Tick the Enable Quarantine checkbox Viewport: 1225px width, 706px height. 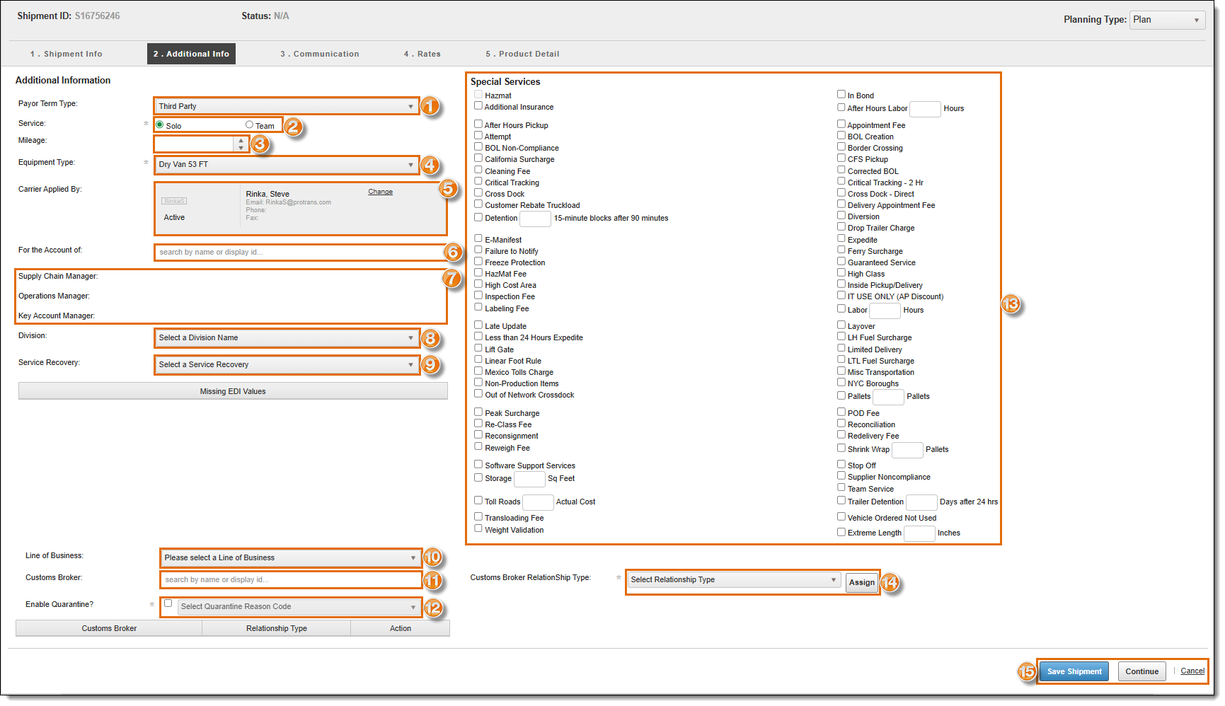click(168, 603)
